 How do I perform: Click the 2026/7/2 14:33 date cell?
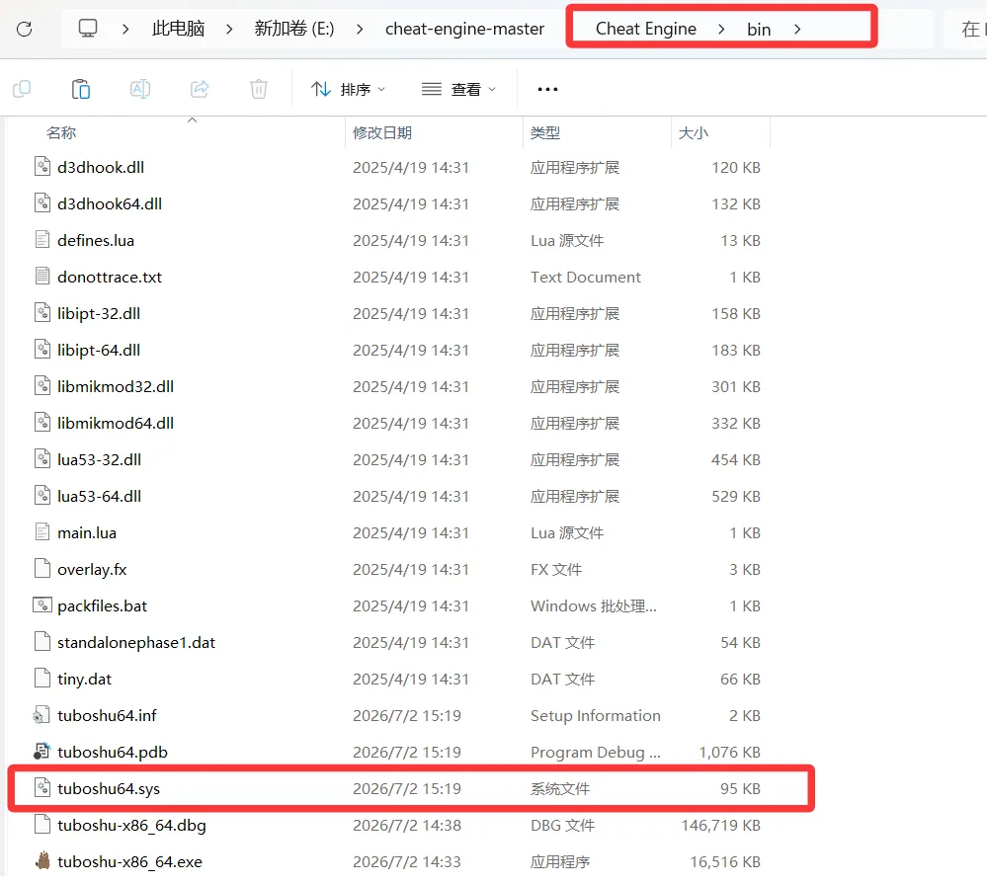click(407, 861)
